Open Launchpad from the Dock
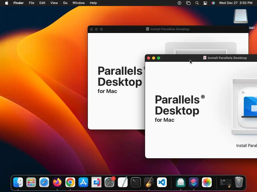Image resolution: width=257 pixels, height=192 pixels. click(31, 182)
